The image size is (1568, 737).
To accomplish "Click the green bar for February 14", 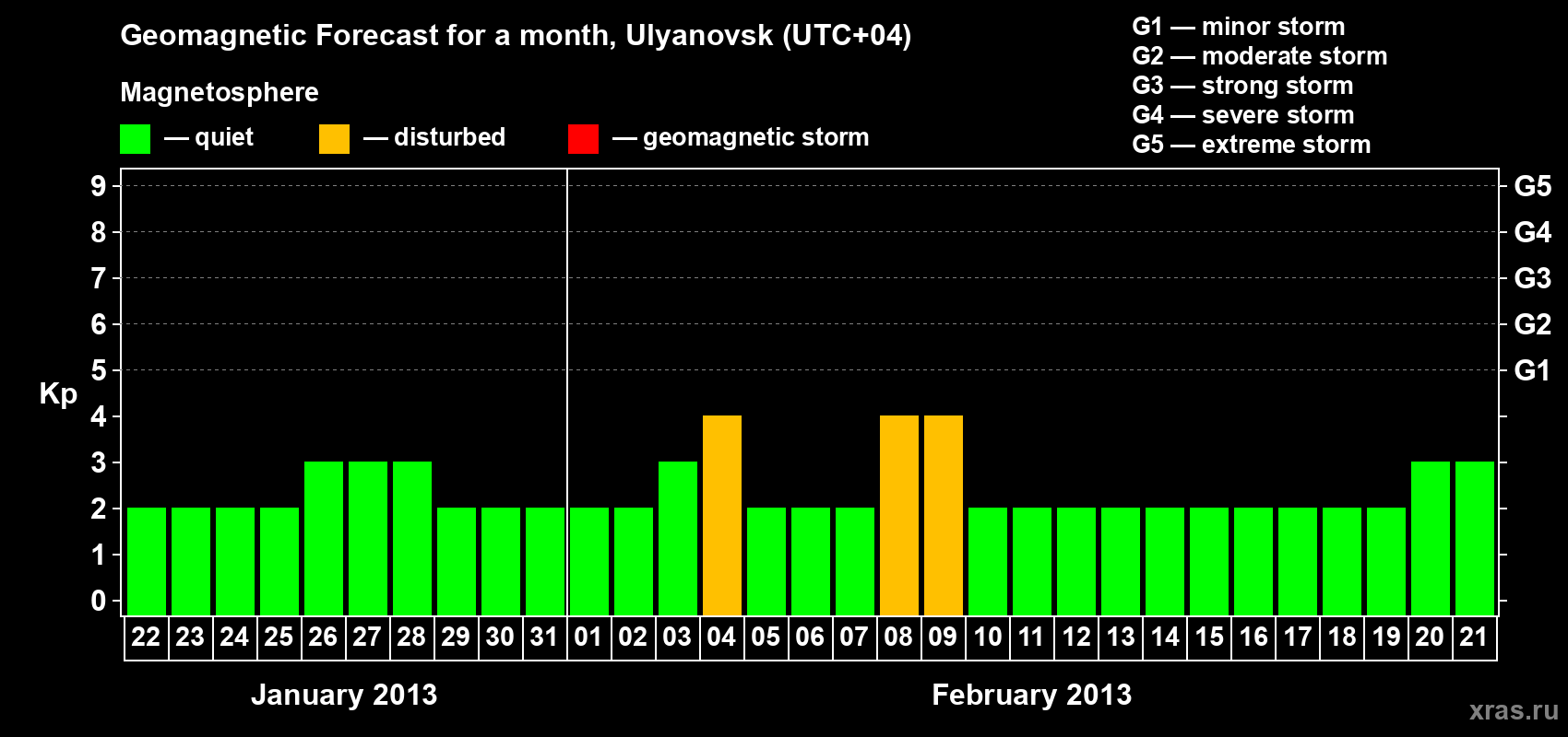I will point(1165,561).
